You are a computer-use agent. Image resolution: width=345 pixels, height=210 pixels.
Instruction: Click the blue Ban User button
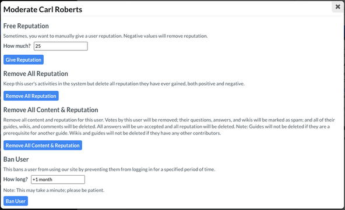pos(16,201)
